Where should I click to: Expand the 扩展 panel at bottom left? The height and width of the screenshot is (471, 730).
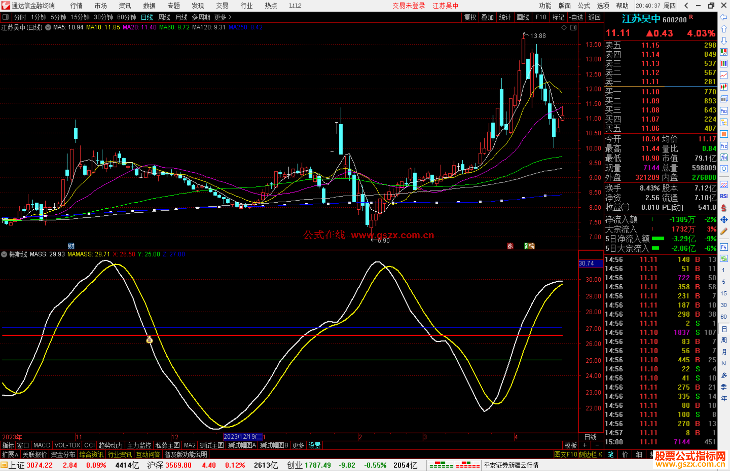pos(10,454)
